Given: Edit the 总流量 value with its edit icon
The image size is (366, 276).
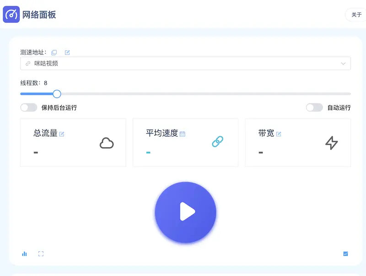Looking at the screenshot, I should click(62, 134).
